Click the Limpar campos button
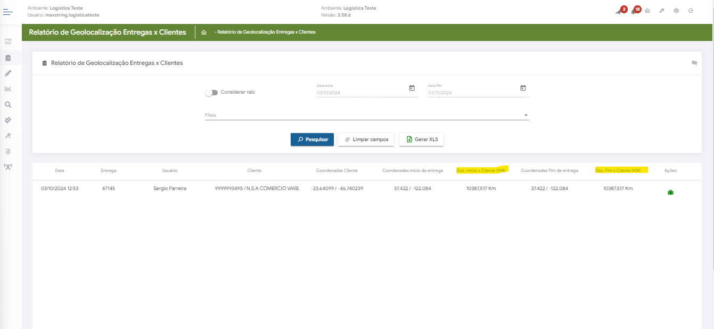714x329 pixels. [366, 139]
